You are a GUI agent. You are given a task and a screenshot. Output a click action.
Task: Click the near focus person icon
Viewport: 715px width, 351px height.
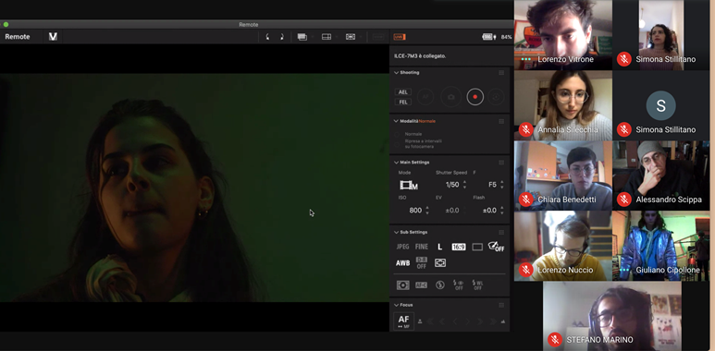point(420,321)
